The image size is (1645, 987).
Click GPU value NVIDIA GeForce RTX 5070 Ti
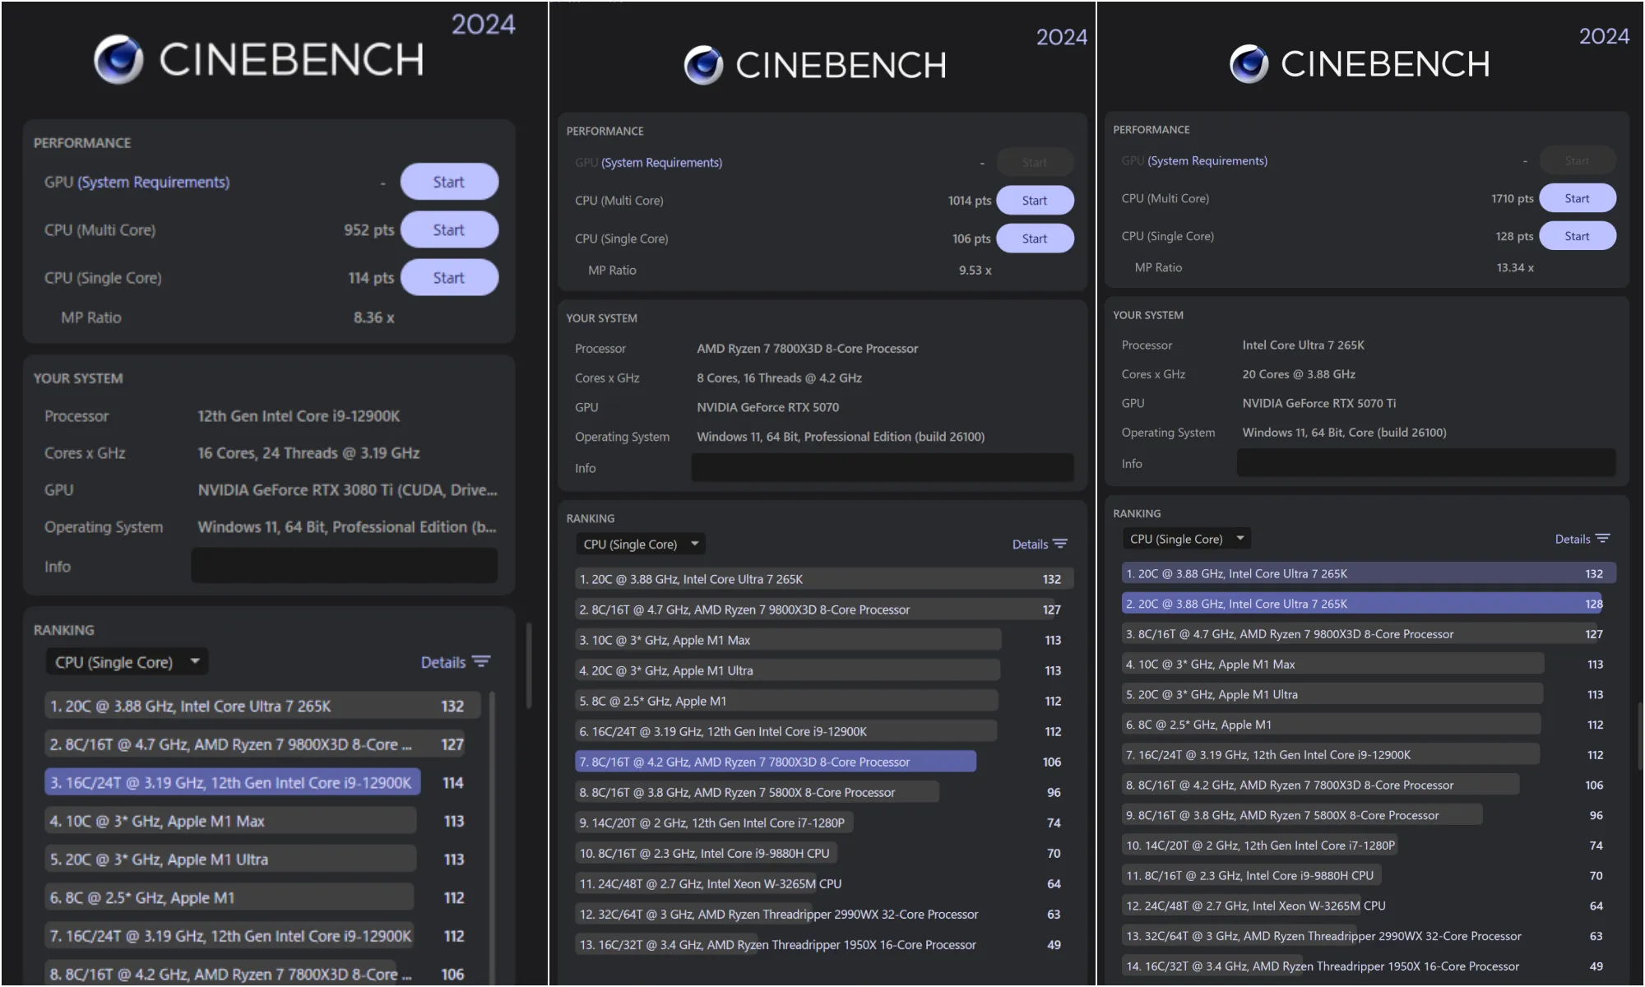click(1319, 403)
